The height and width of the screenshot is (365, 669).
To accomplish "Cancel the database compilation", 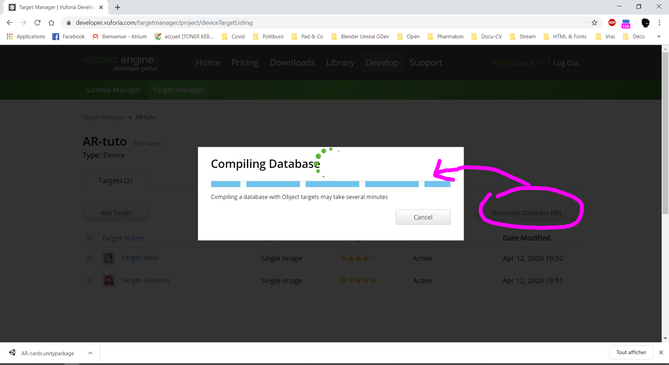I will tap(423, 217).
